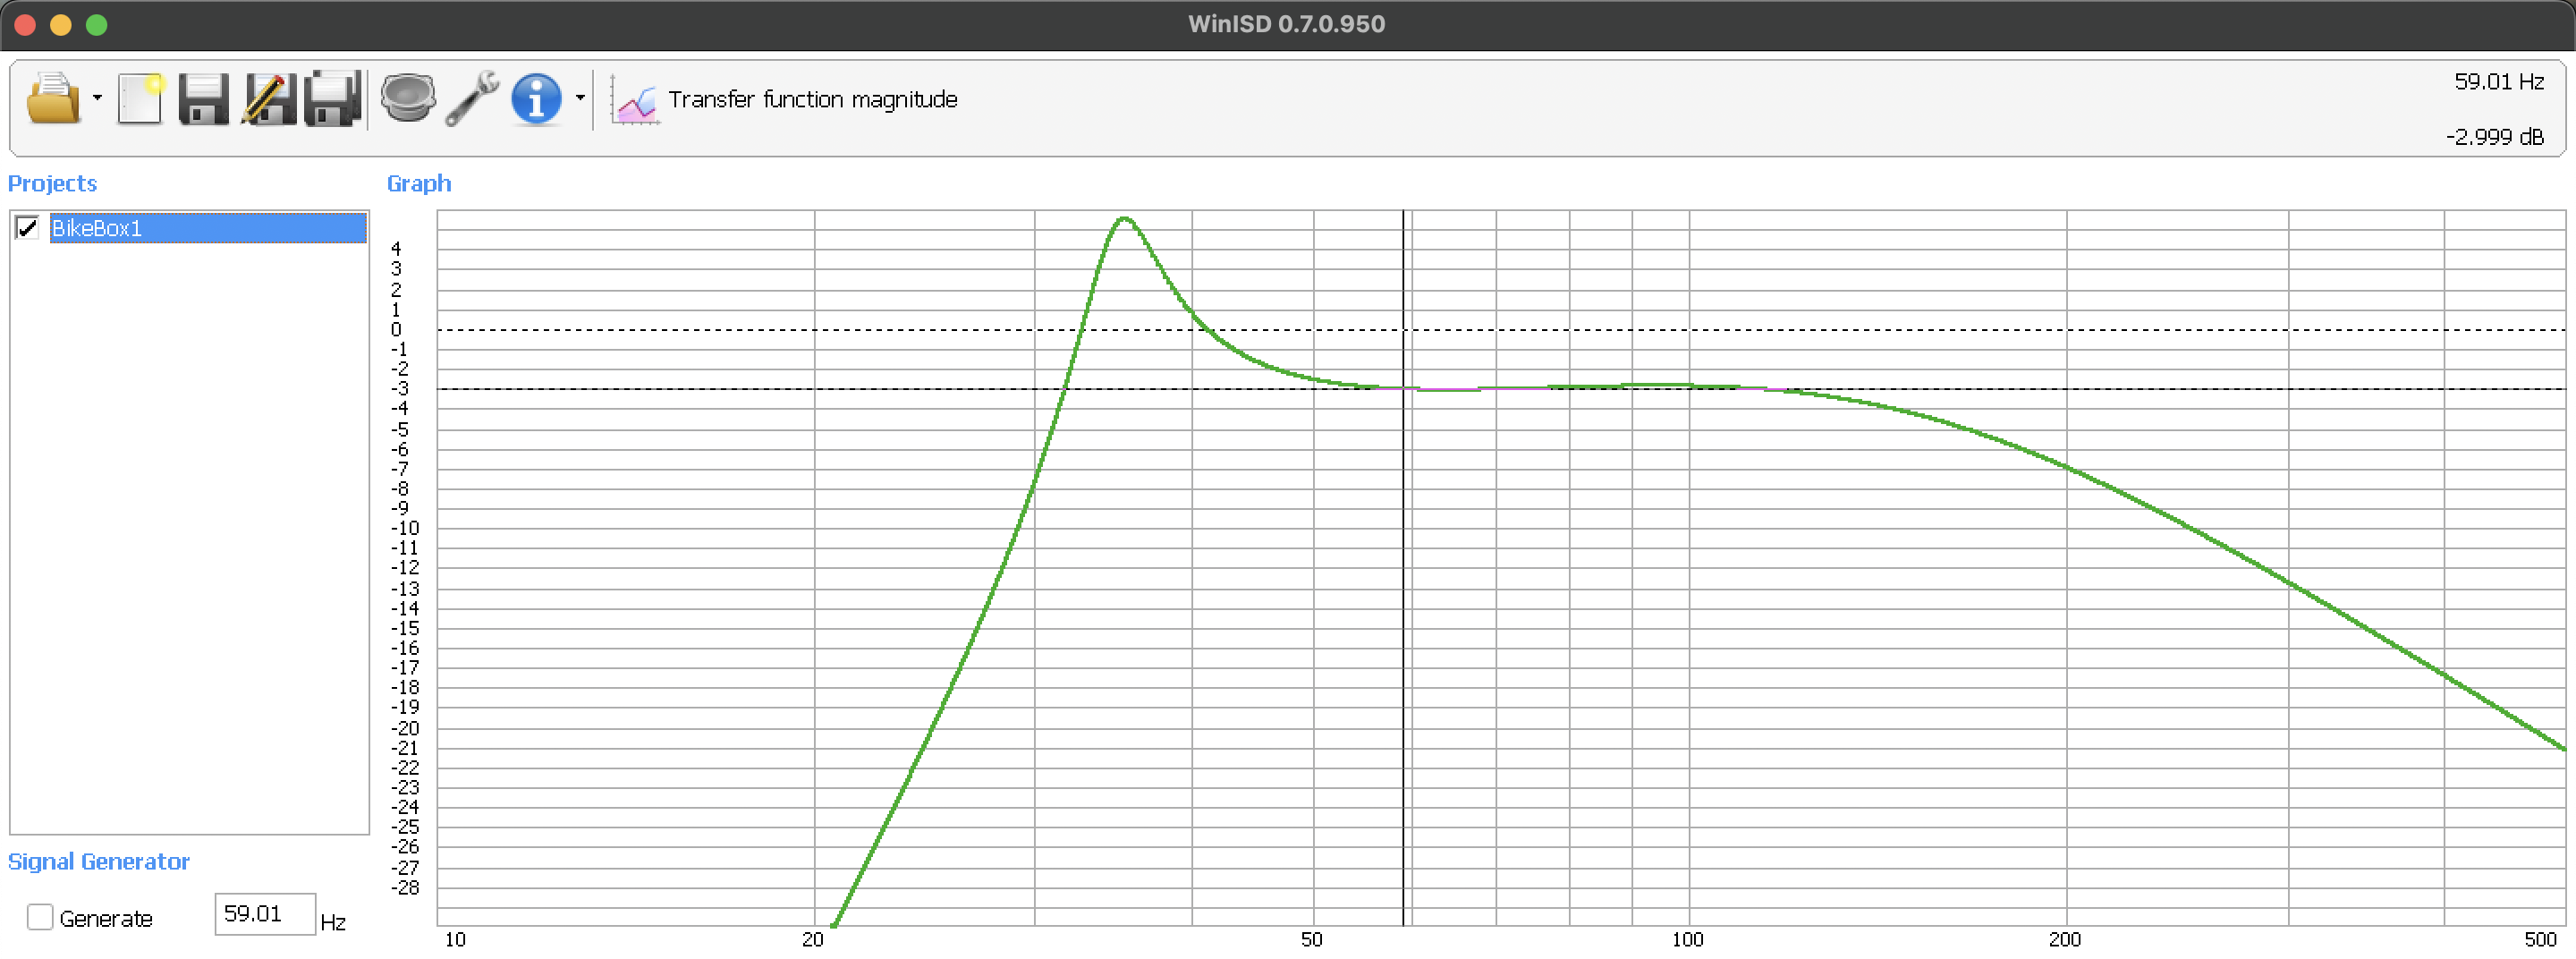Open the Transfer function magnitude graph selector
The height and width of the screenshot is (959, 2576).
pos(813,99)
